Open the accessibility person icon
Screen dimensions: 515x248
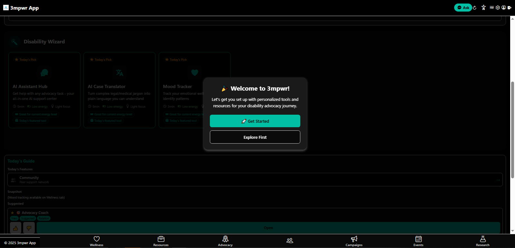pos(483,8)
